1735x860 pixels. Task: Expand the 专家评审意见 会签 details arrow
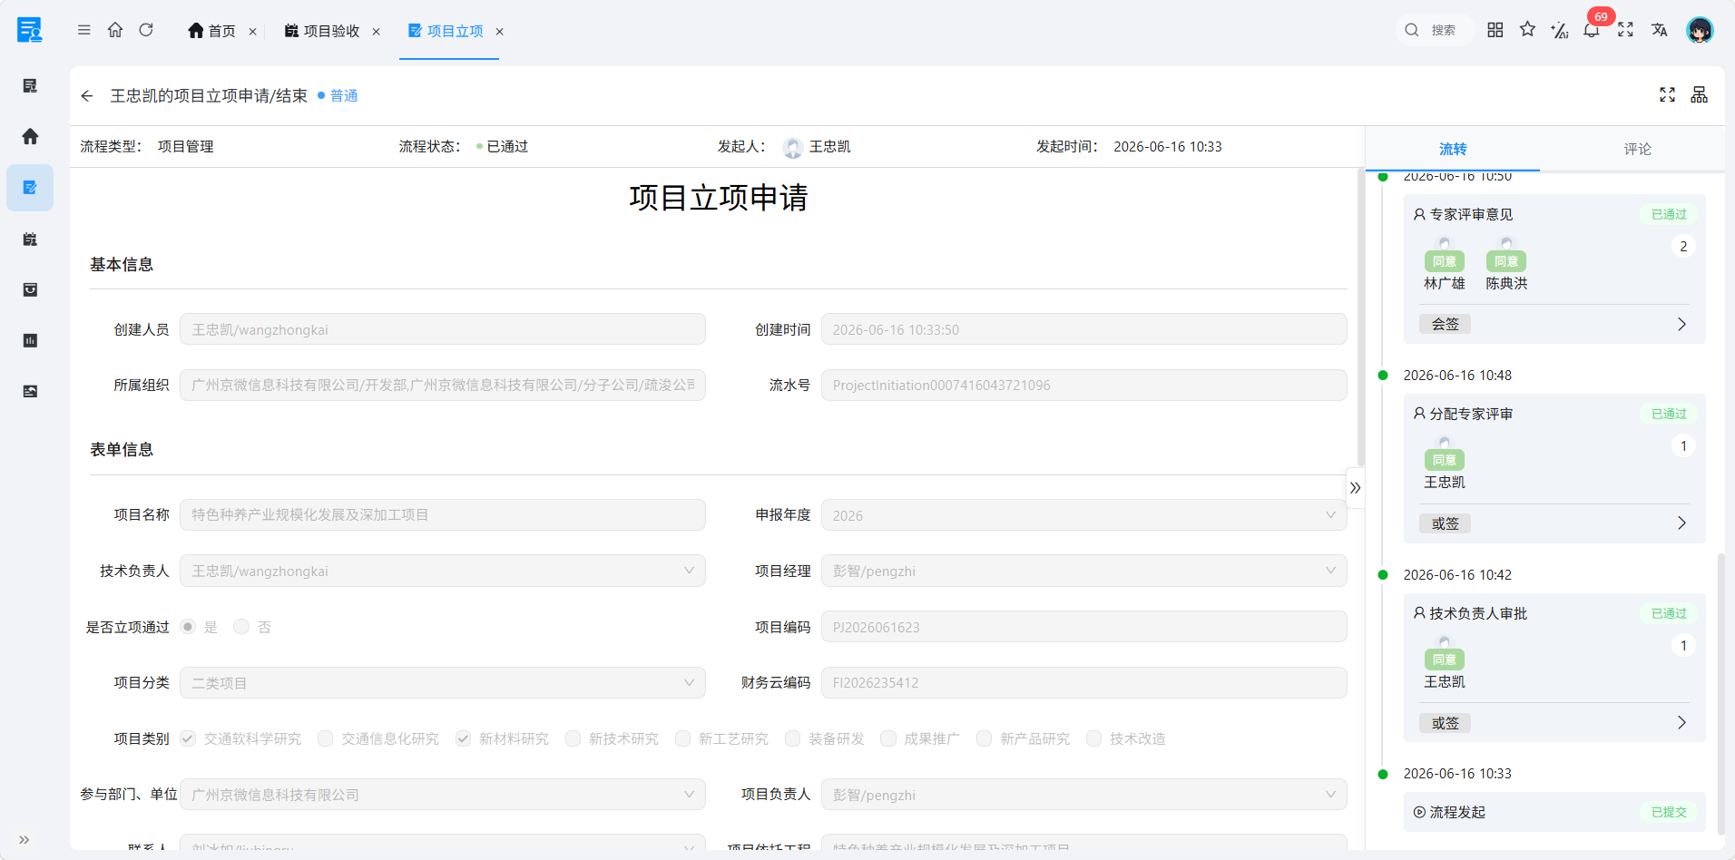click(x=1681, y=324)
